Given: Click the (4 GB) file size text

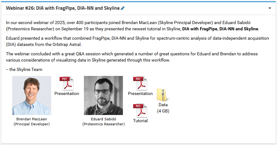Looking at the screenshot, I should pos(163,111).
